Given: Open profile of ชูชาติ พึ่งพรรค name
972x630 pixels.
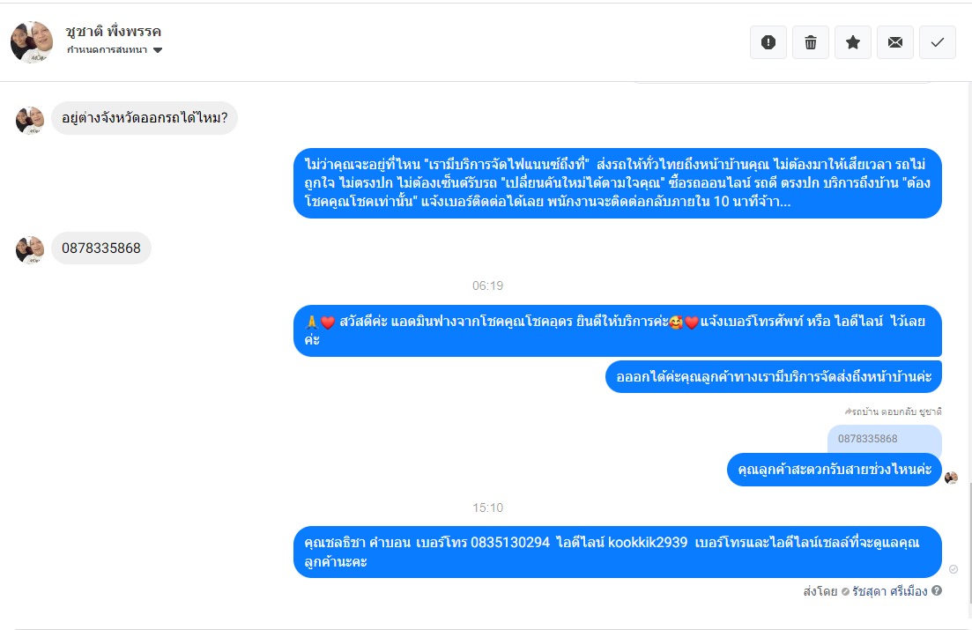Looking at the screenshot, I should pos(114,31).
